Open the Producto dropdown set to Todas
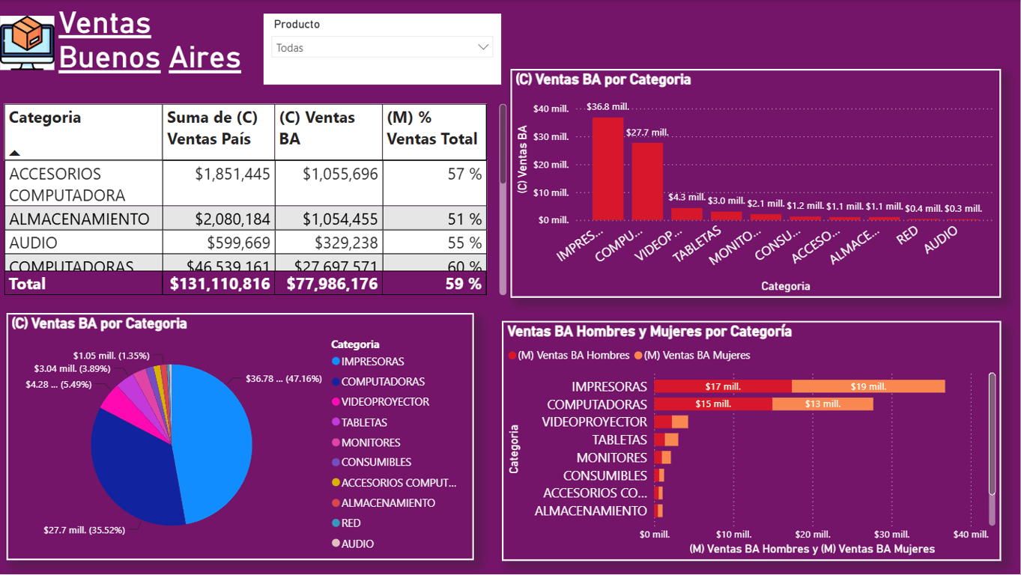The image size is (1021, 575). click(382, 47)
